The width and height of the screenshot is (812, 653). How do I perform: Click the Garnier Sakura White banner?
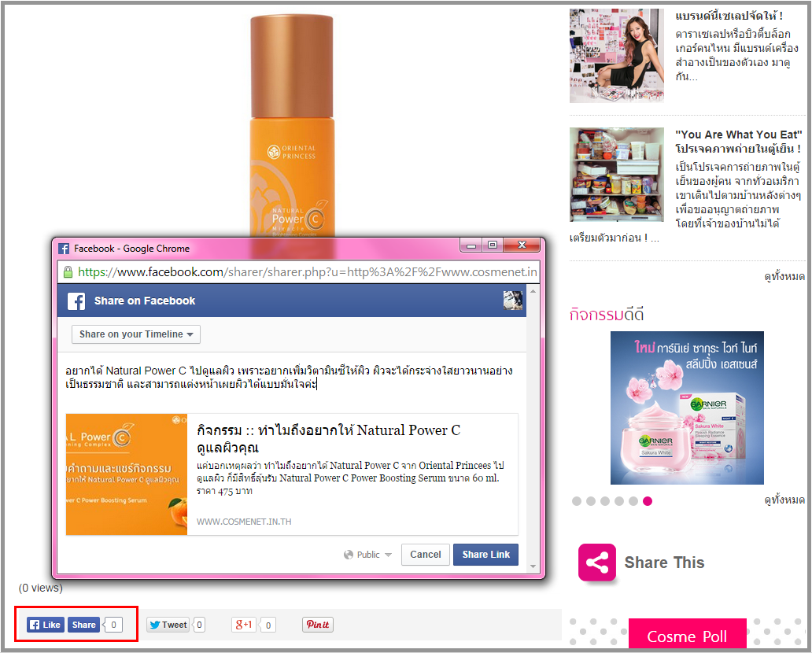[x=687, y=408]
